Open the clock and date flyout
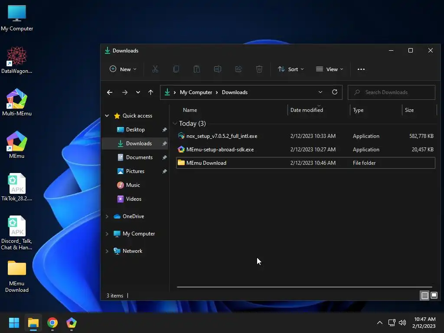 tap(424, 323)
